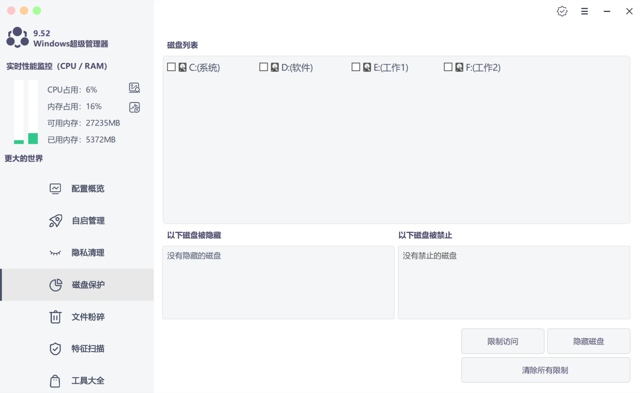The height and width of the screenshot is (393, 640).
Task: Open the hamburger menu in the titlebar
Action: click(584, 11)
